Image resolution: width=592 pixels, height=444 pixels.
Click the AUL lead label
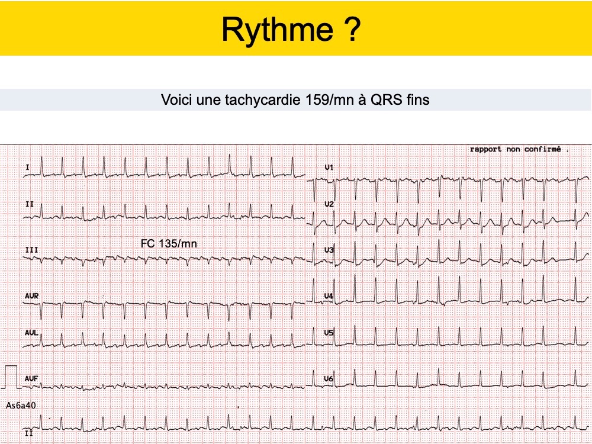31,333
